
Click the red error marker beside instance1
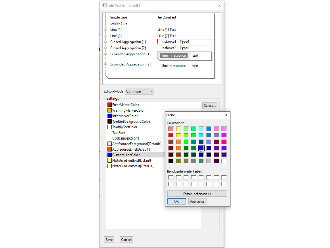coord(157,42)
